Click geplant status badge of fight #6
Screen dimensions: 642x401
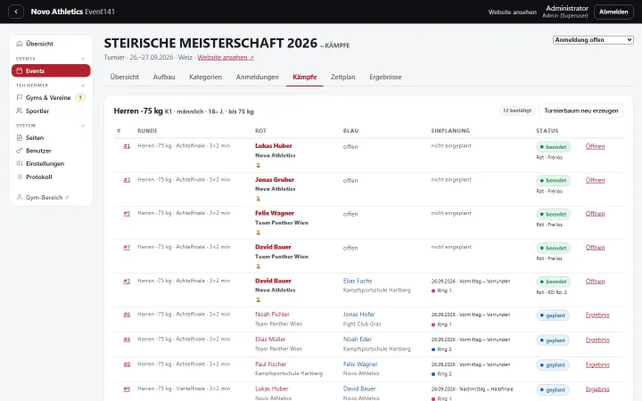tap(553, 315)
